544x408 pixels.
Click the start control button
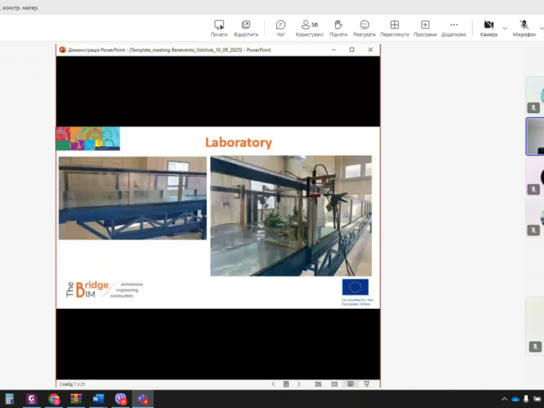tap(219, 28)
